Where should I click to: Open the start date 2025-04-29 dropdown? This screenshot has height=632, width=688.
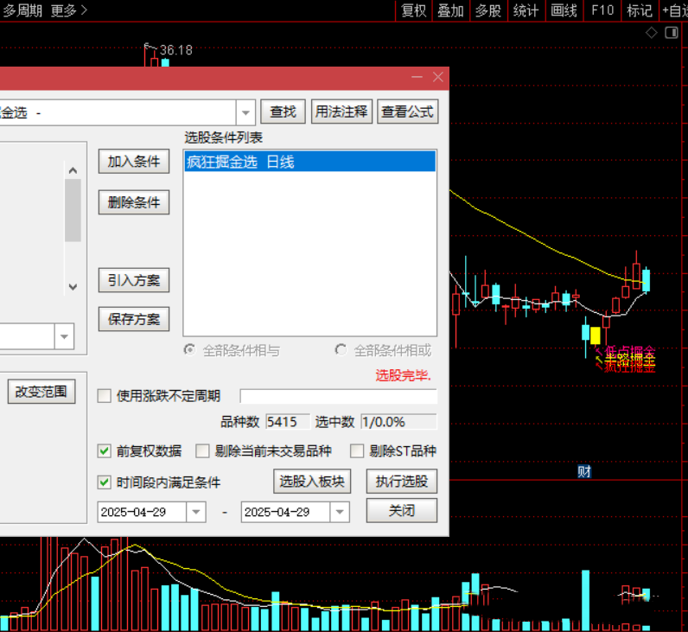(x=197, y=511)
